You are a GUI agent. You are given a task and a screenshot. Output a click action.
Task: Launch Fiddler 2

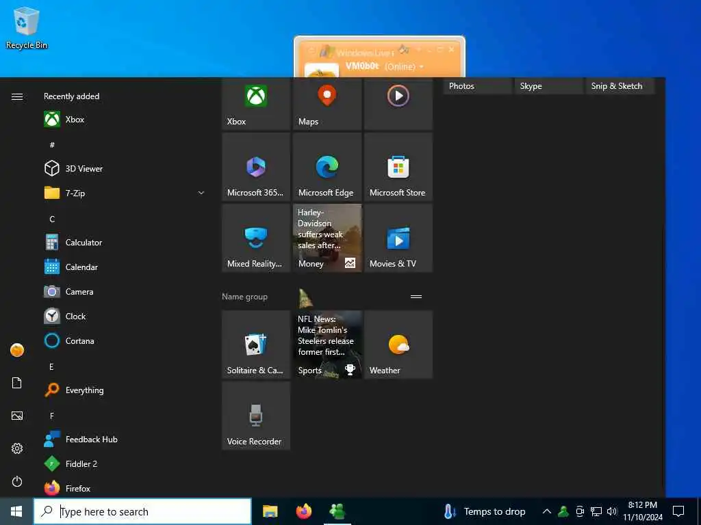(125, 464)
